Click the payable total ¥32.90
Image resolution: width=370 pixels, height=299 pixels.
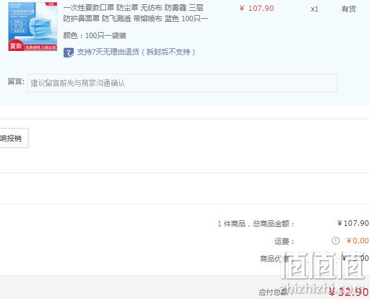(x=349, y=292)
